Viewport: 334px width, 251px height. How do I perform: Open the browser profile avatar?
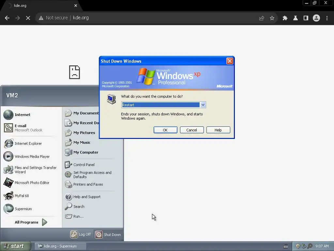[x=316, y=18]
